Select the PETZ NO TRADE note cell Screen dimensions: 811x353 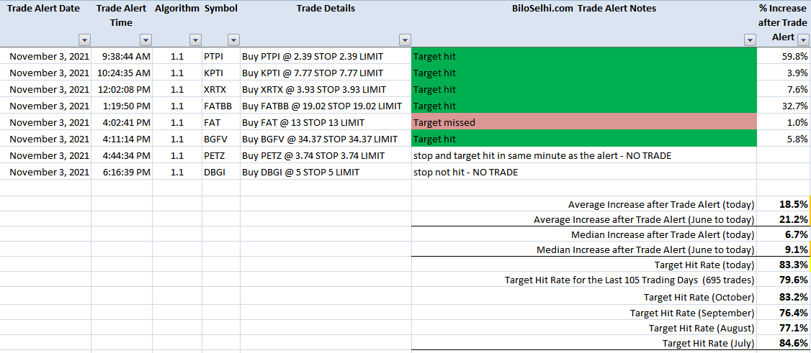[x=584, y=155]
